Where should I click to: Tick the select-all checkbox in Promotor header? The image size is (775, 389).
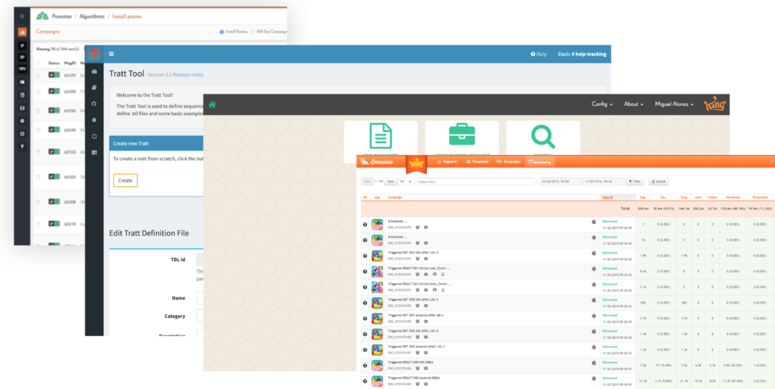click(38, 64)
